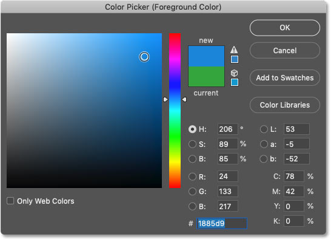Image resolution: width=331 pixels, height=240 pixels.
Task: Click the G green value field
Action: pyautogui.click(x=228, y=192)
